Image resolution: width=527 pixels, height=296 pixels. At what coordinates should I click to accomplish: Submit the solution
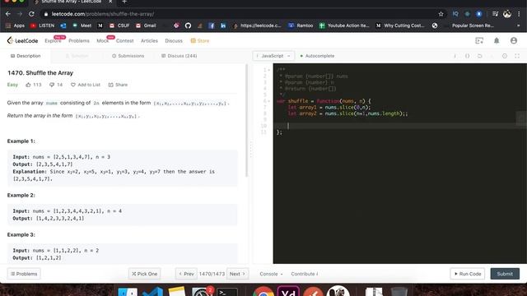pos(505,274)
